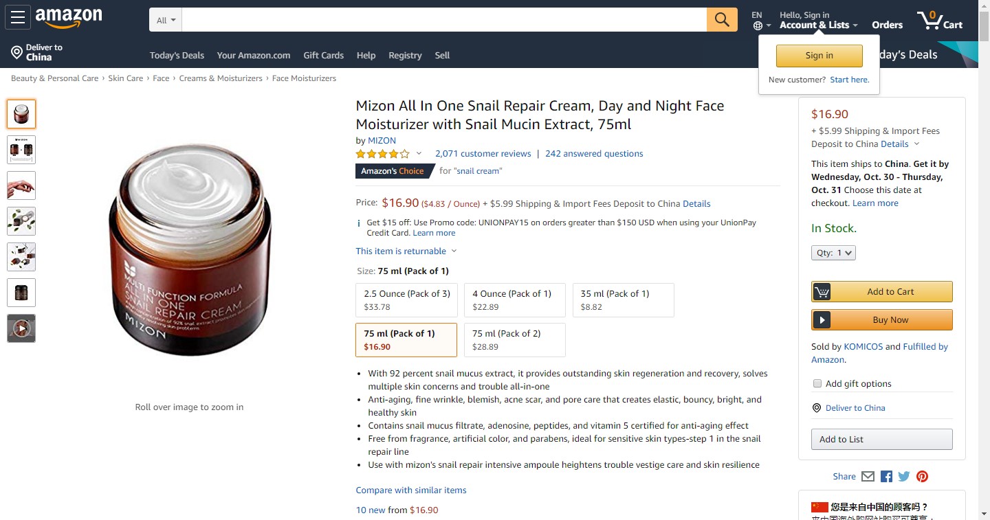This screenshot has width=990, height=520.
Task: Share via the email envelope icon
Action: tap(868, 477)
